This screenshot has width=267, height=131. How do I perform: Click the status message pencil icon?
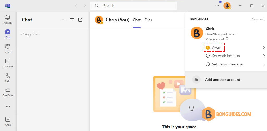(x=208, y=64)
